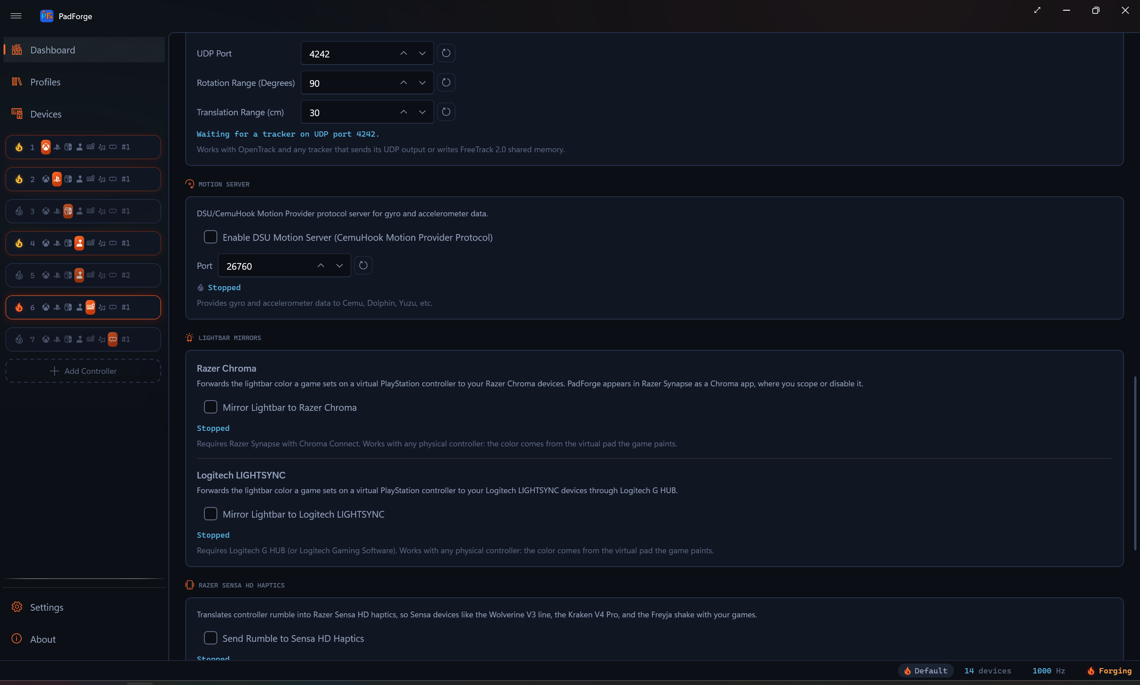Open the About page
Screen dimensions: 1140x685
point(84,639)
